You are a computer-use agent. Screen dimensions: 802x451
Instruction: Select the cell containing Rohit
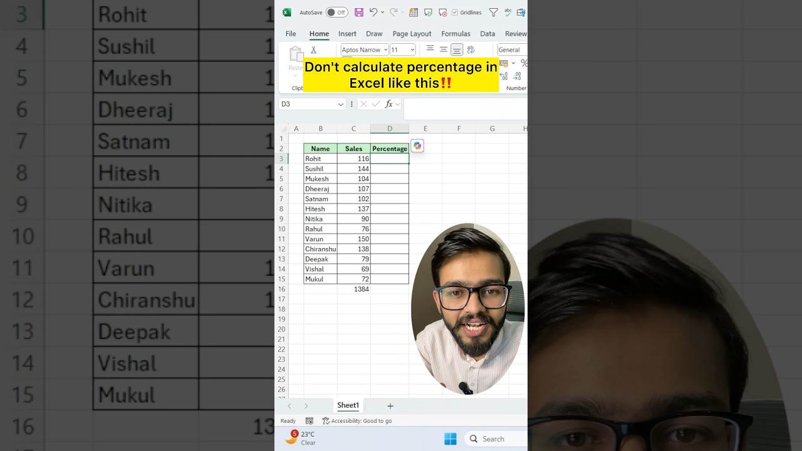[320, 158]
